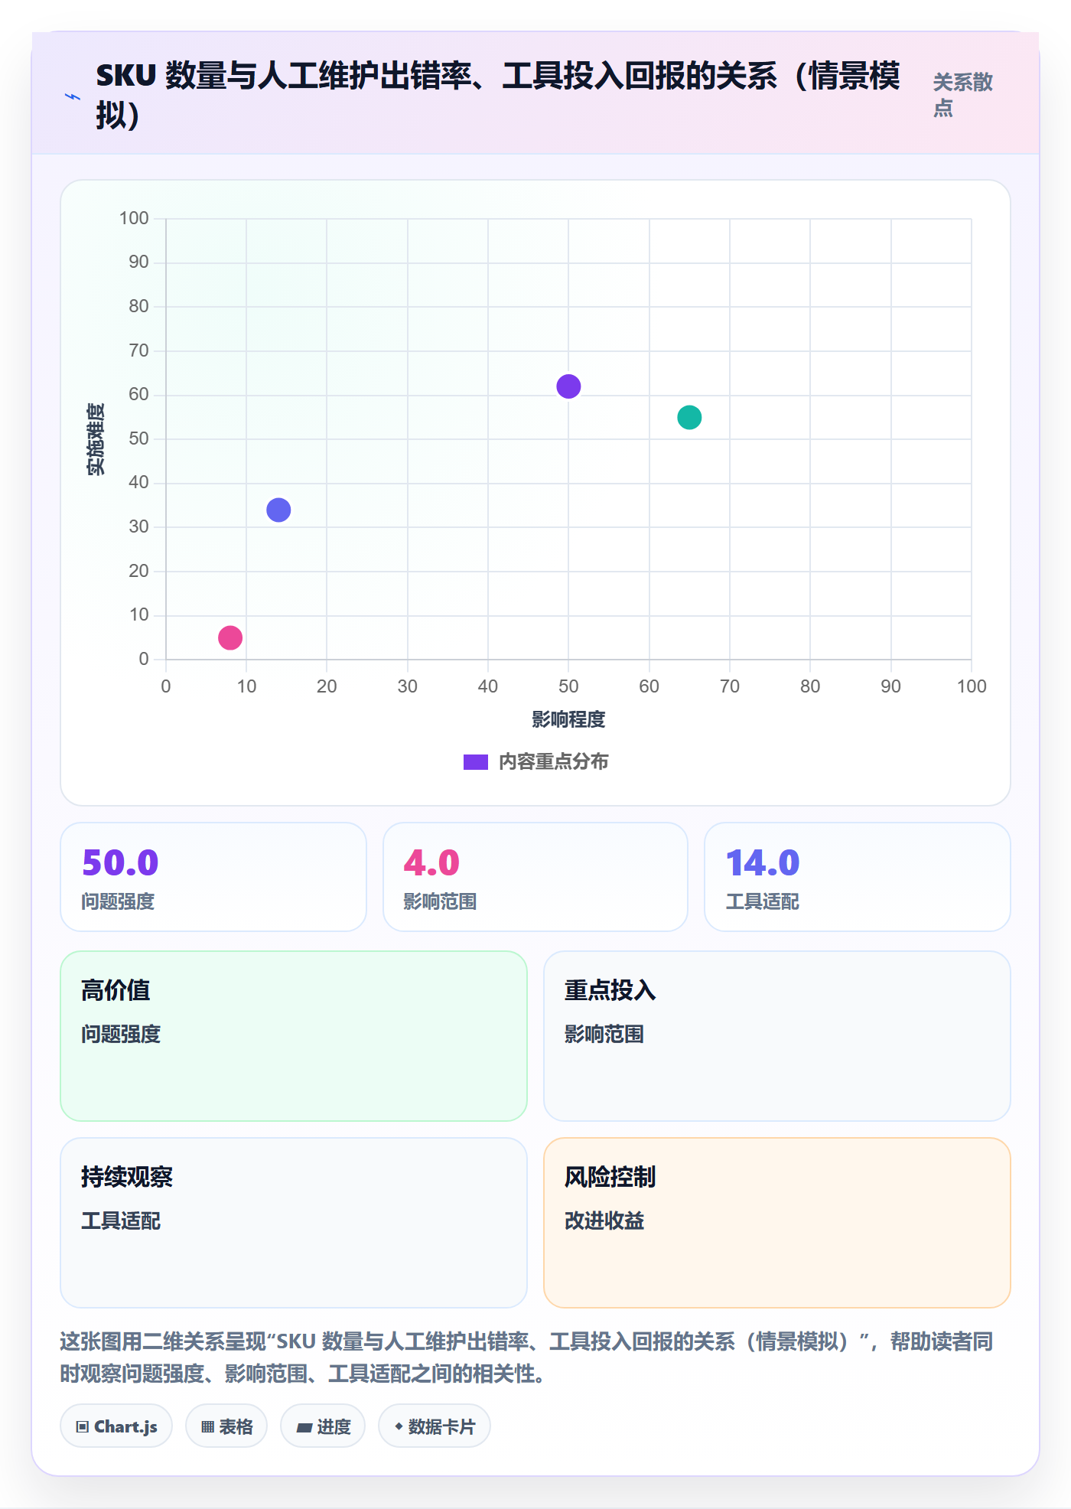Viewport: 1071px width, 1509px height.
Task: Click the purple legend color swatch
Action: 476,762
